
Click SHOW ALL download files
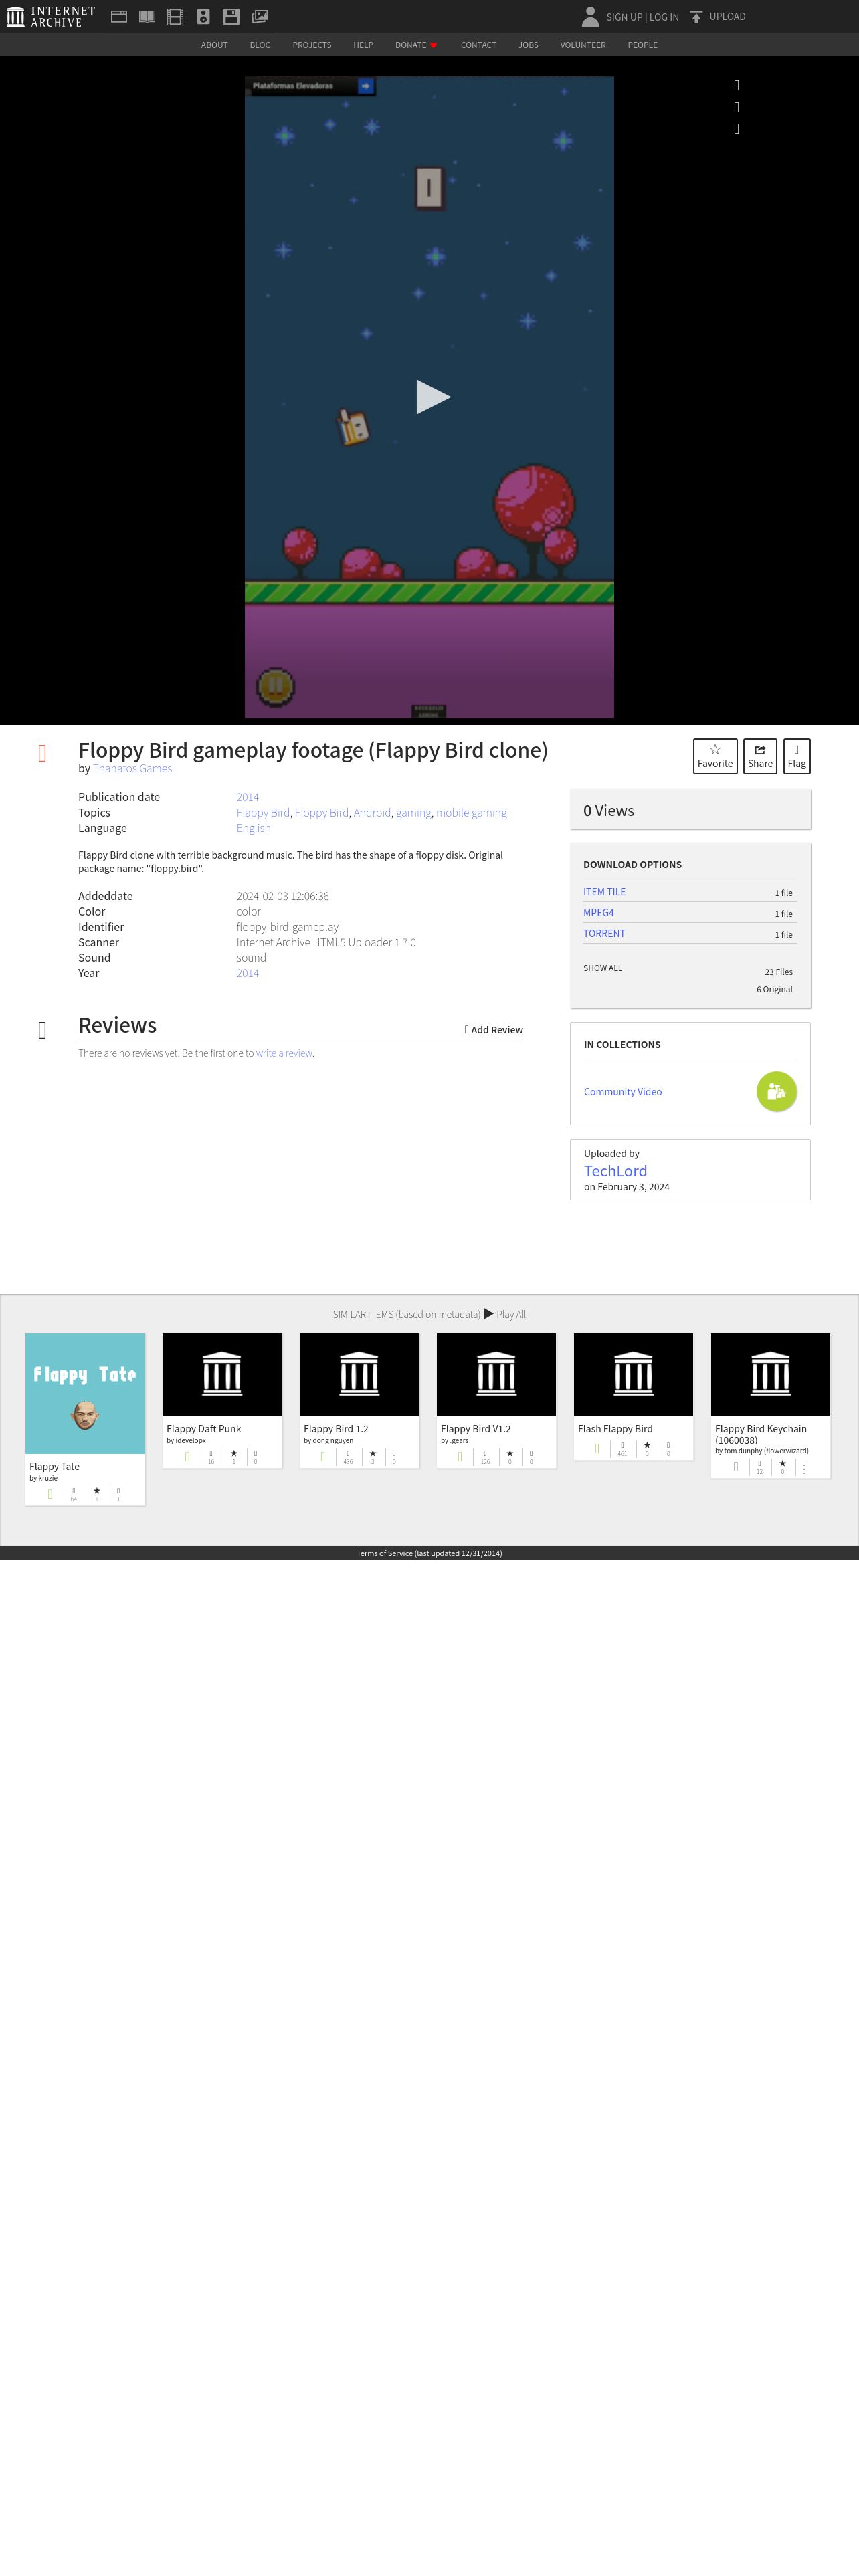tap(602, 968)
